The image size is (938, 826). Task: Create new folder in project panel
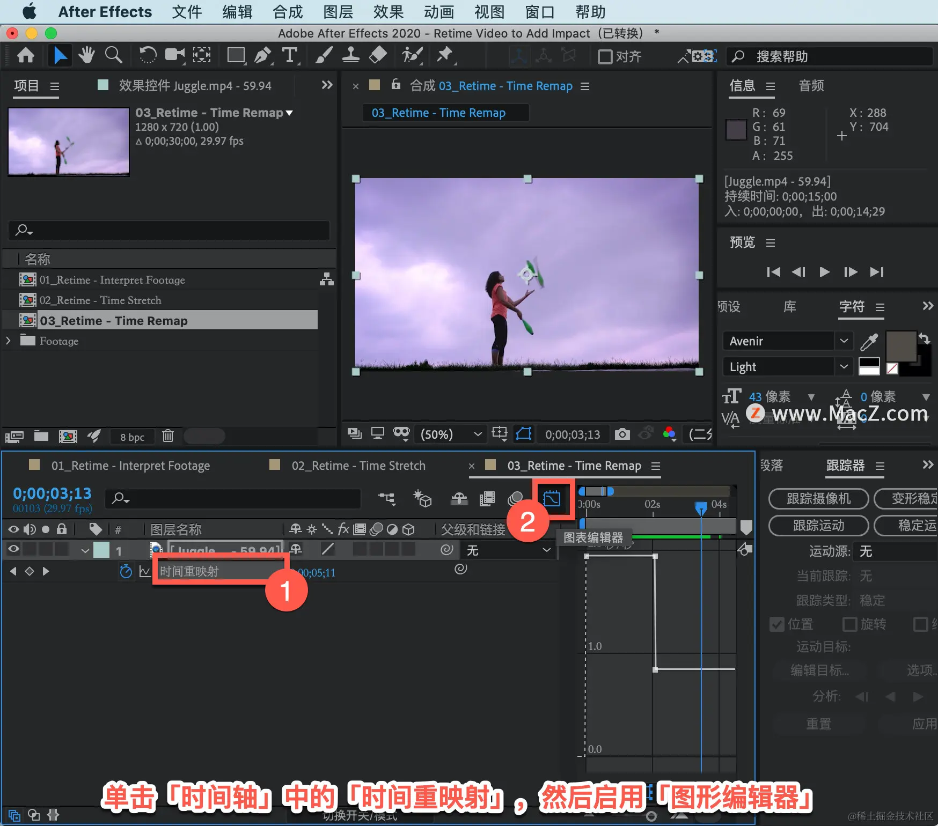pos(41,436)
